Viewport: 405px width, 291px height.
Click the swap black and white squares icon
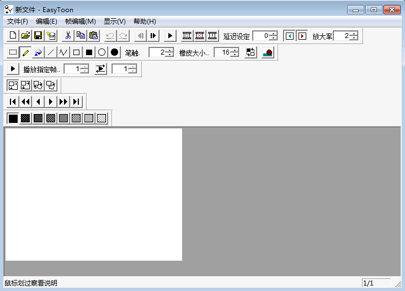251,52
